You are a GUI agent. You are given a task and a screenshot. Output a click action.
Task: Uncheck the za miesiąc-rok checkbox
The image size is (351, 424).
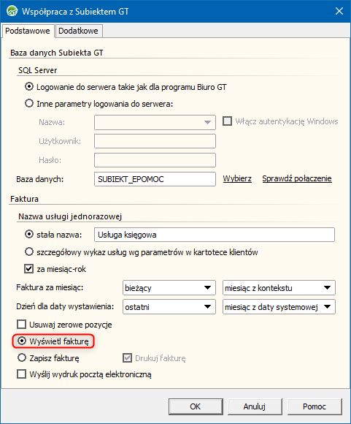29,269
